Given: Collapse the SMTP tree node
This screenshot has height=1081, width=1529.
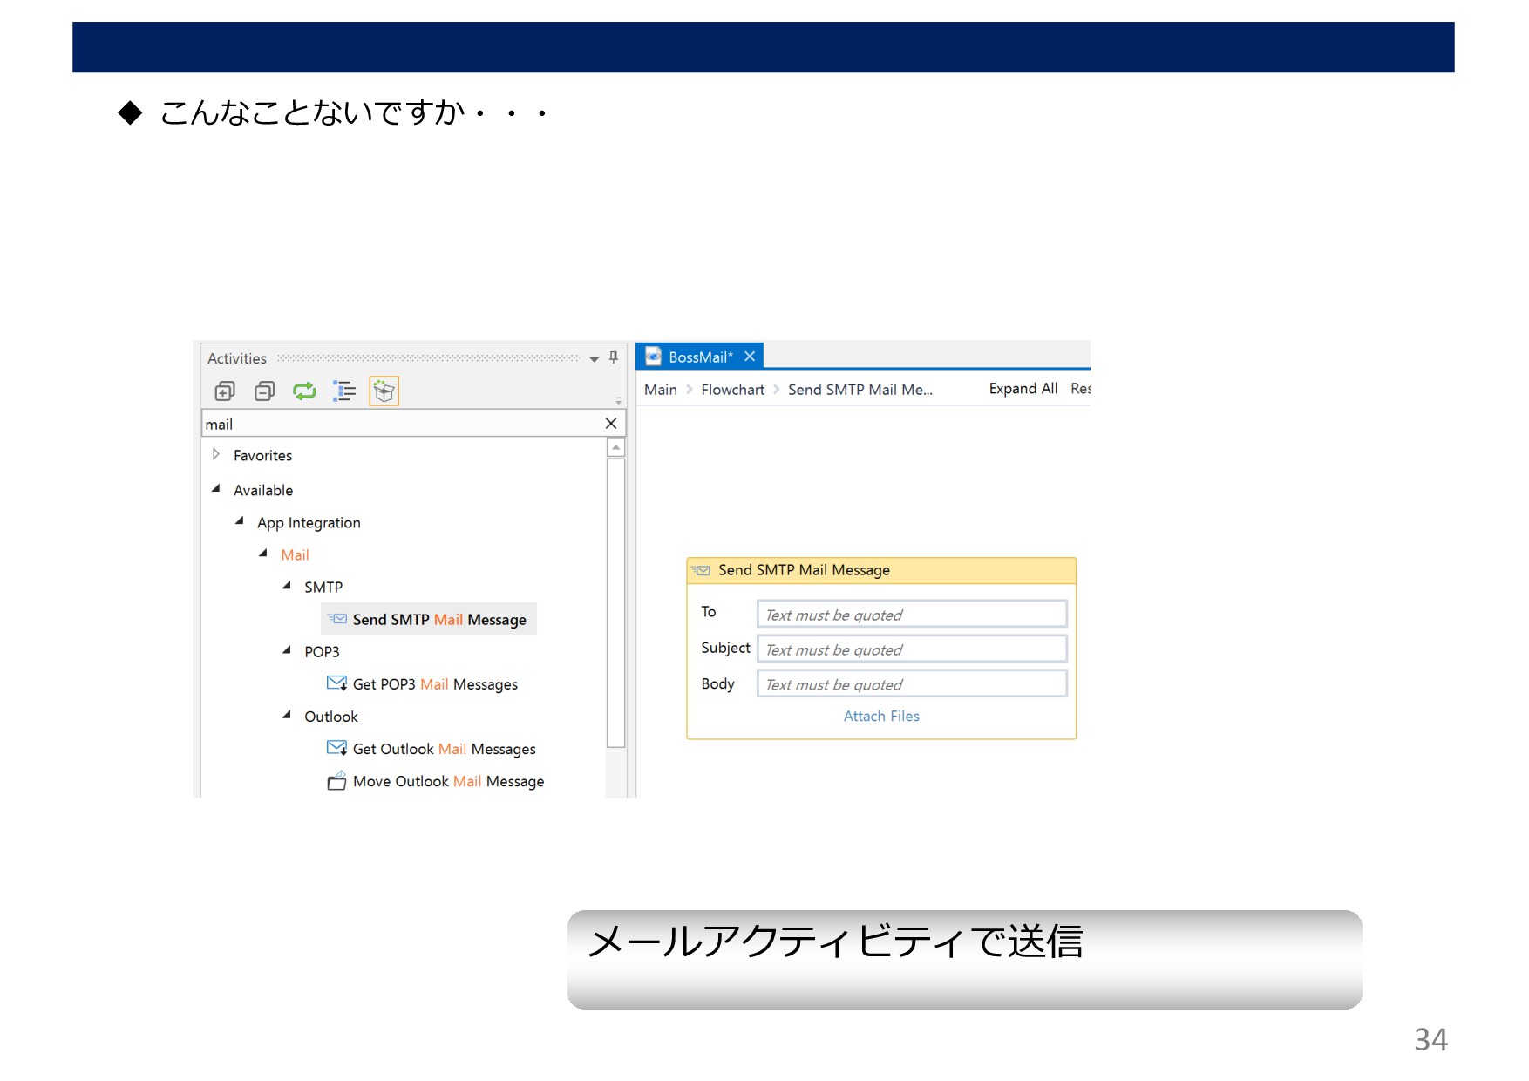Looking at the screenshot, I should click(x=287, y=586).
